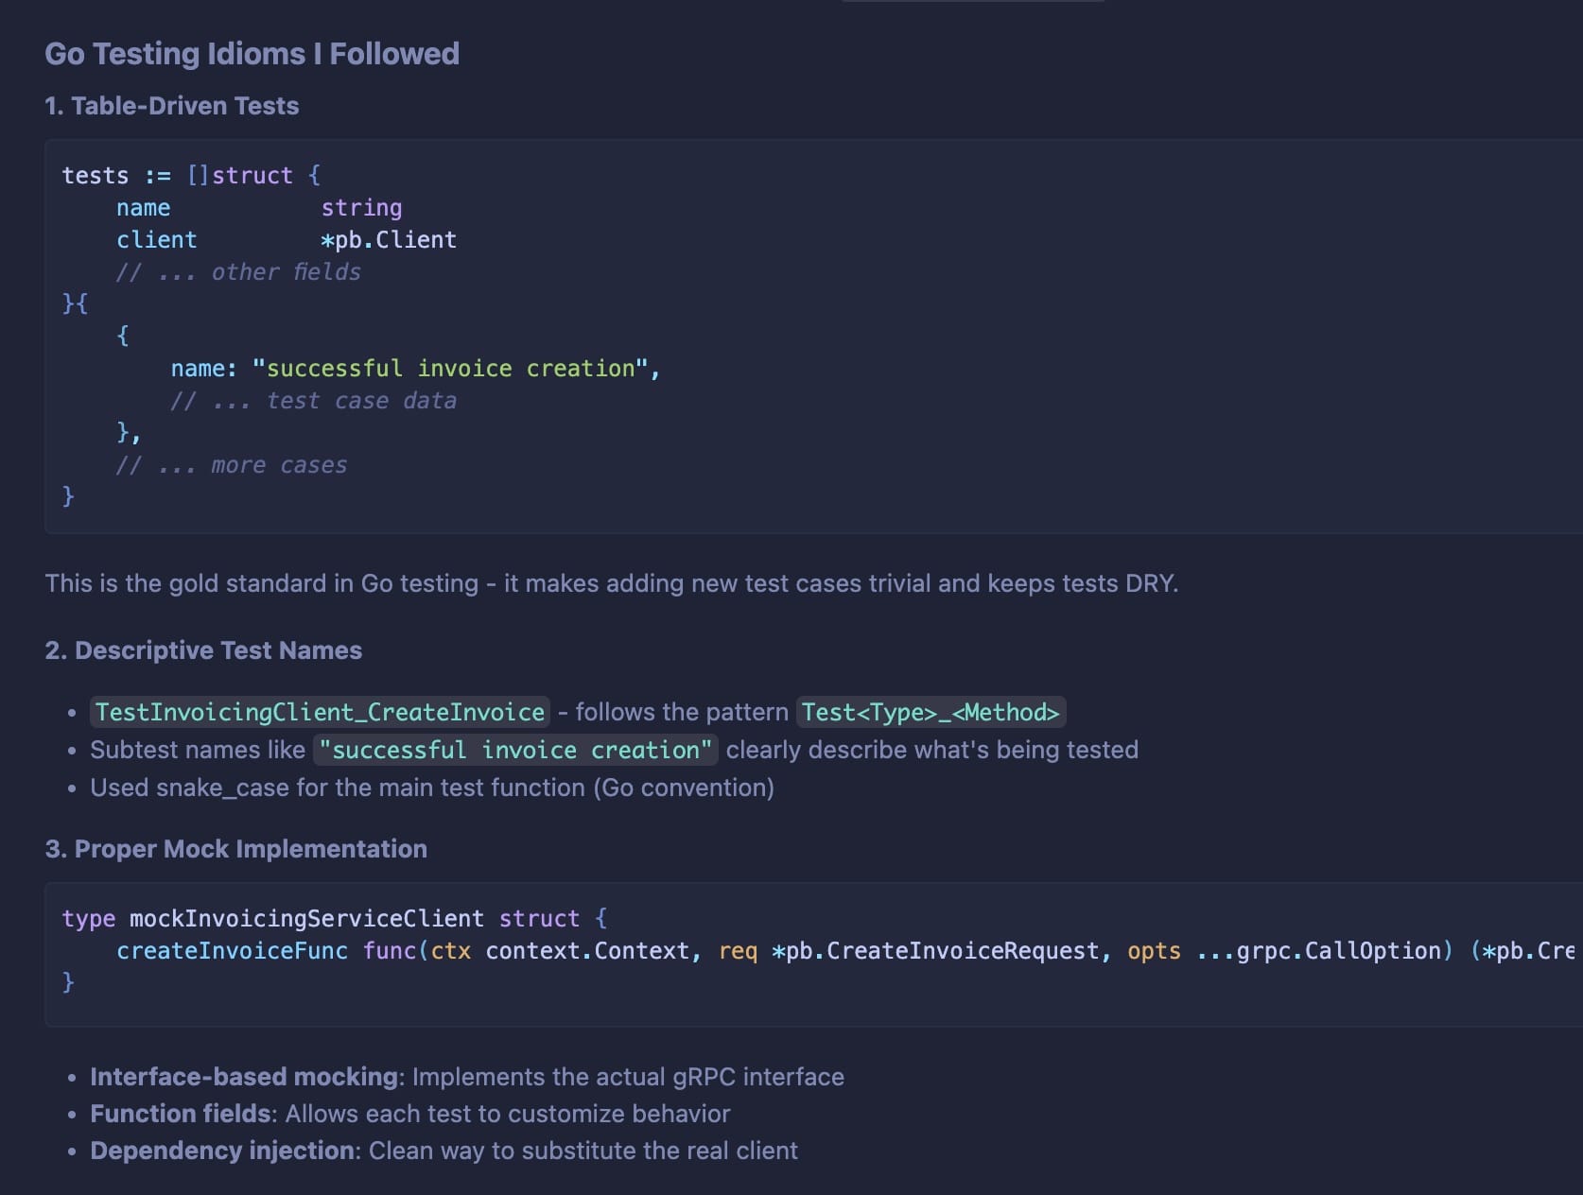
Task: Click the "*pb.Client" type in the struct
Action: point(389,240)
